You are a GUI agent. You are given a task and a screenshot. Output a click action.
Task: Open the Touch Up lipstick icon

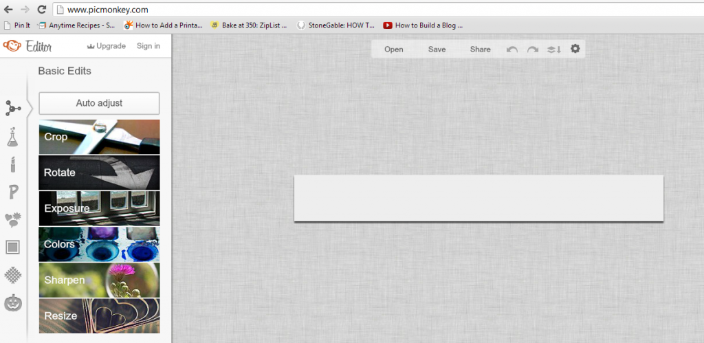click(x=12, y=165)
